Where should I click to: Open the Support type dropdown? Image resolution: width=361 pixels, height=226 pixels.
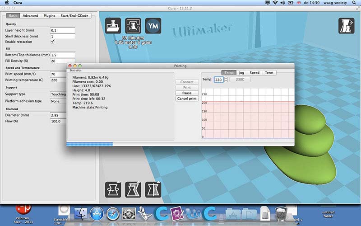(x=59, y=94)
